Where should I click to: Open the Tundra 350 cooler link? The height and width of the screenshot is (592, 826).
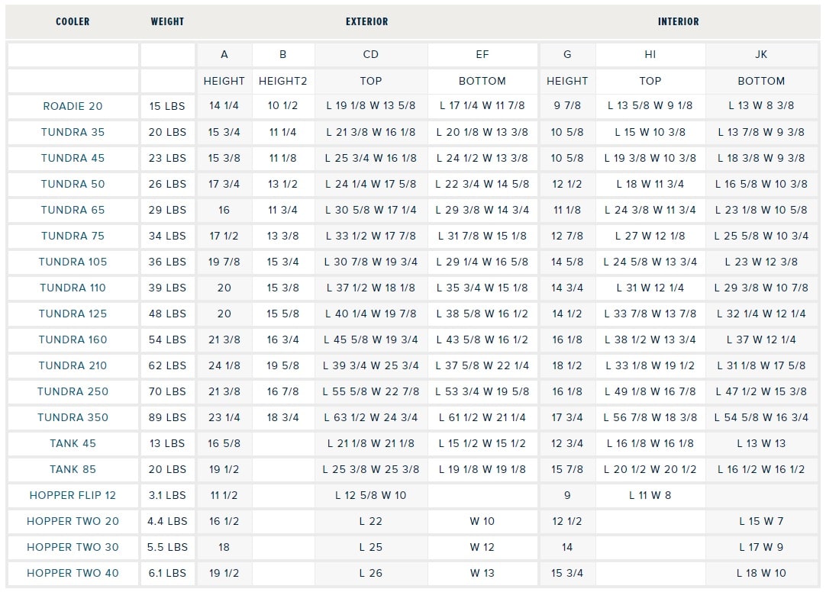[x=73, y=417]
